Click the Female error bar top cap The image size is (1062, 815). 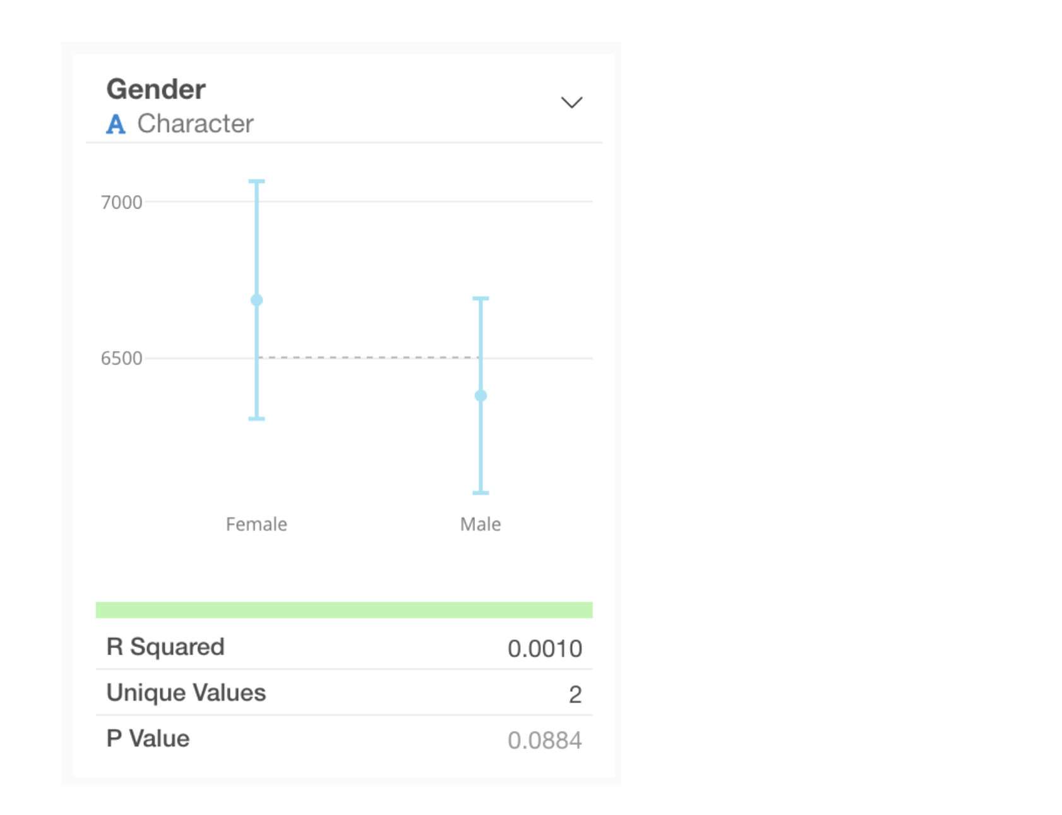coord(256,182)
